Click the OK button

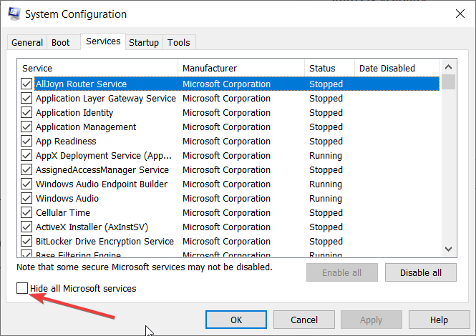[x=236, y=320]
